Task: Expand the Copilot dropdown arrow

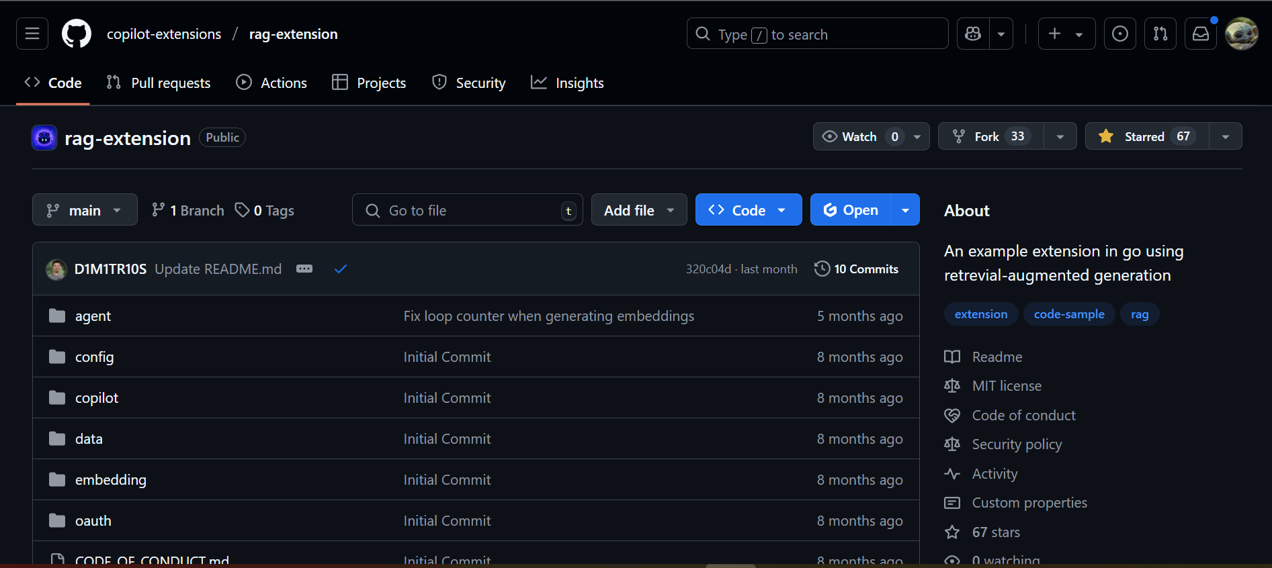Action: [x=1001, y=34]
